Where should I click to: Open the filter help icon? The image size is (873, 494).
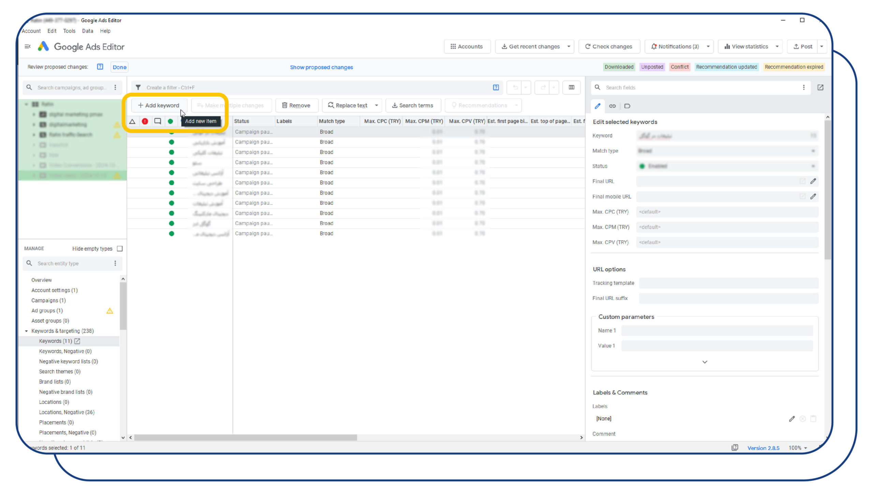tap(496, 88)
